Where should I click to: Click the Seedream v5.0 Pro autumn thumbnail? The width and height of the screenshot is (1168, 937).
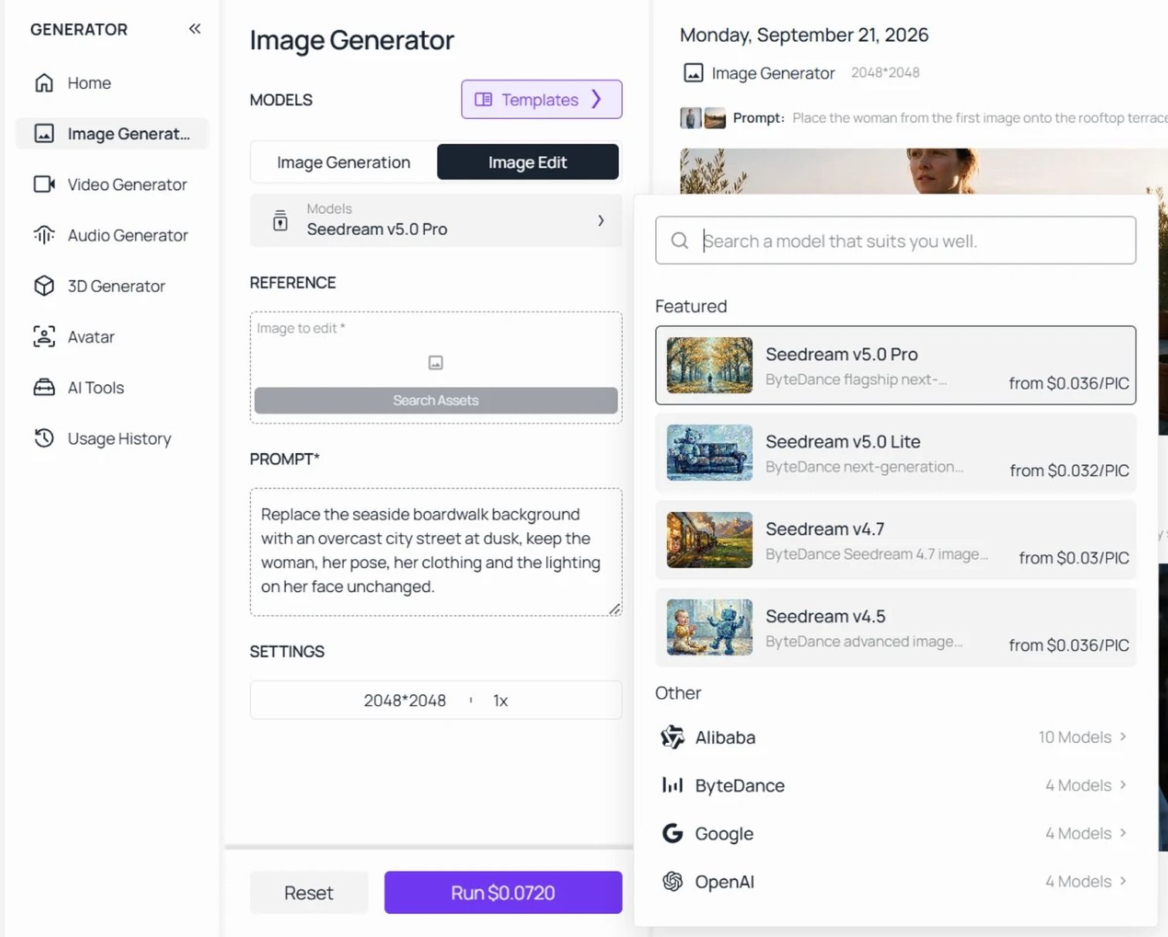[709, 365]
